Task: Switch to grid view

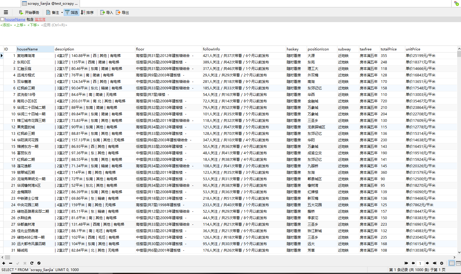Action: point(452,263)
